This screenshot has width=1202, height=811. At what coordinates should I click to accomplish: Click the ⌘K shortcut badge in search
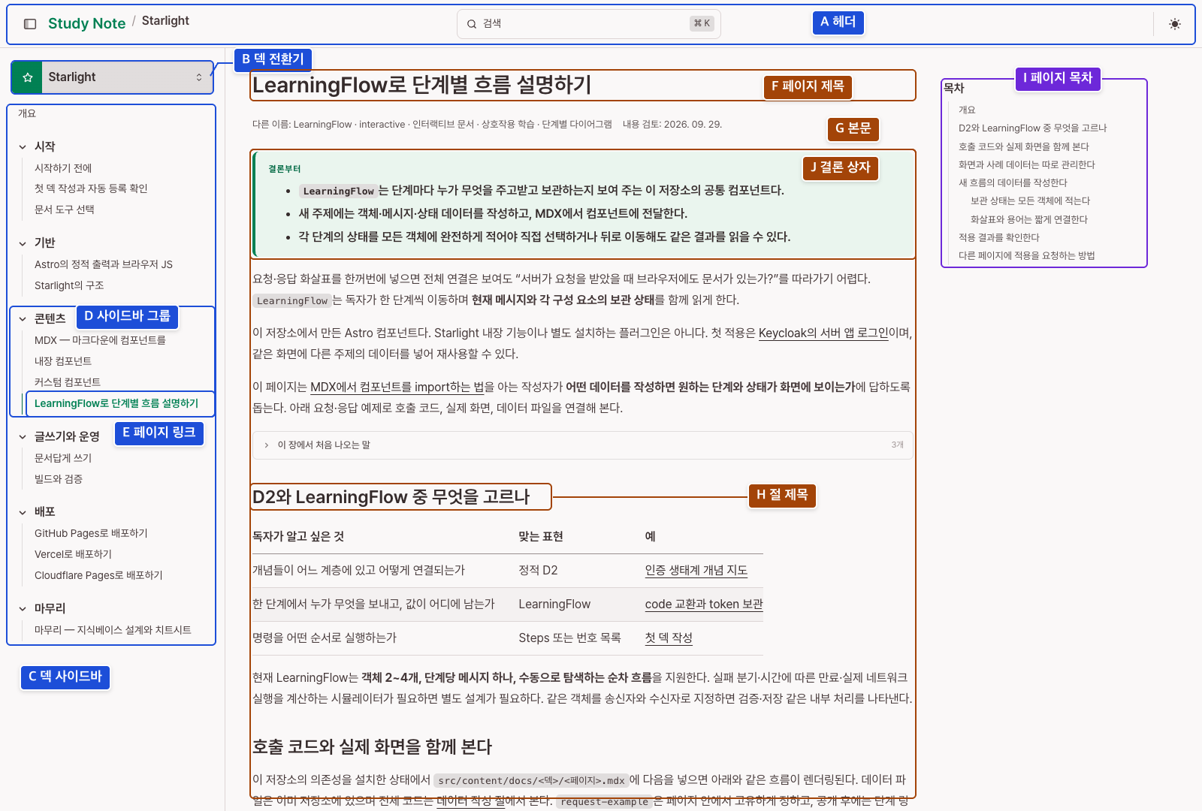pyautogui.click(x=702, y=24)
